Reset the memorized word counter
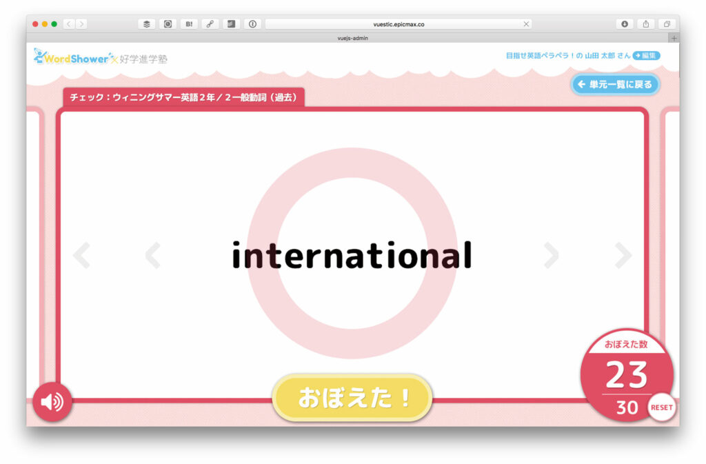The height and width of the screenshot is (464, 706). [x=661, y=407]
